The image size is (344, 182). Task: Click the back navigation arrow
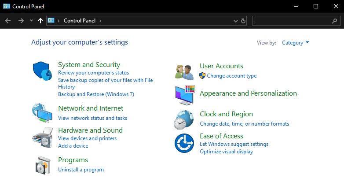7,21
